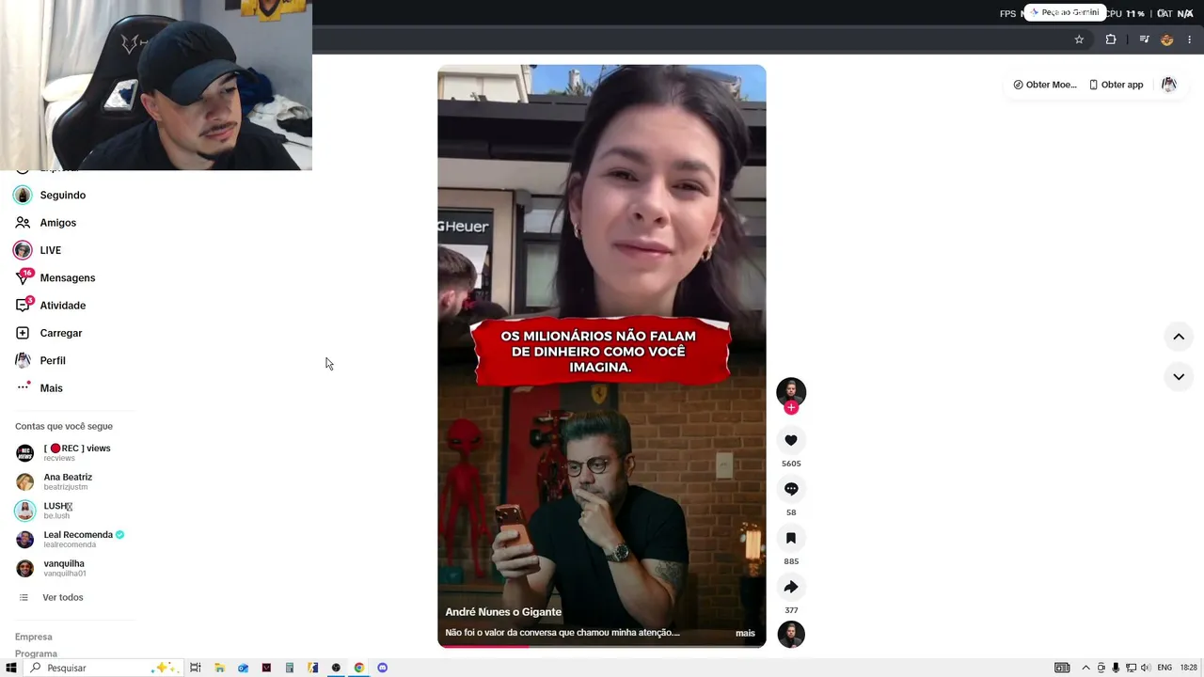
Task: Go to previous video with up chevron
Action: (1179, 337)
